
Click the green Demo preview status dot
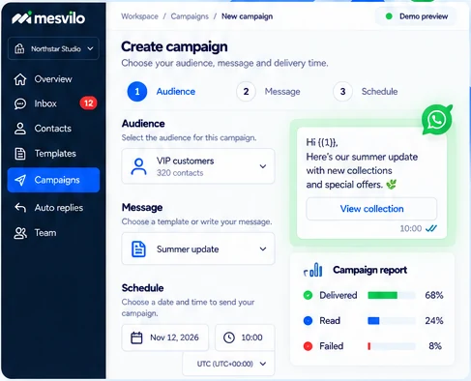pos(389,16)
